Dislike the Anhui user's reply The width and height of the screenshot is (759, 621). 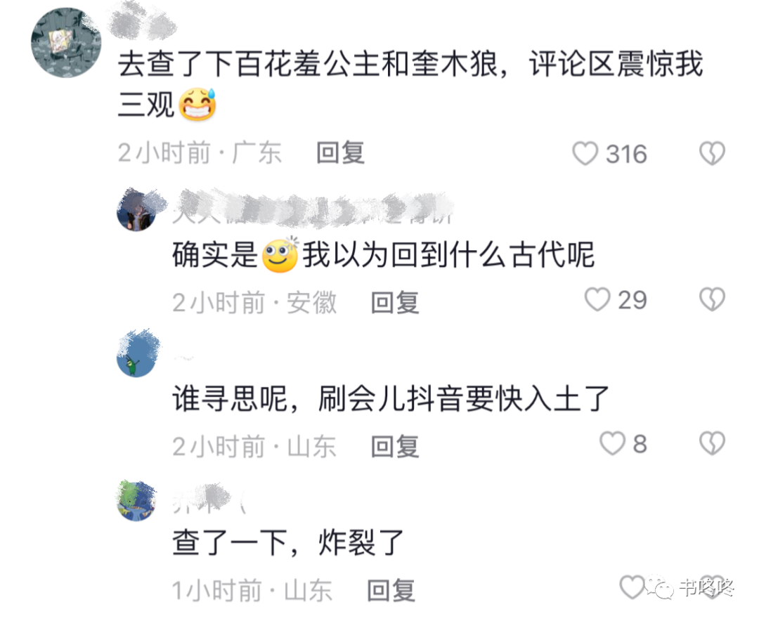(712, 299)
